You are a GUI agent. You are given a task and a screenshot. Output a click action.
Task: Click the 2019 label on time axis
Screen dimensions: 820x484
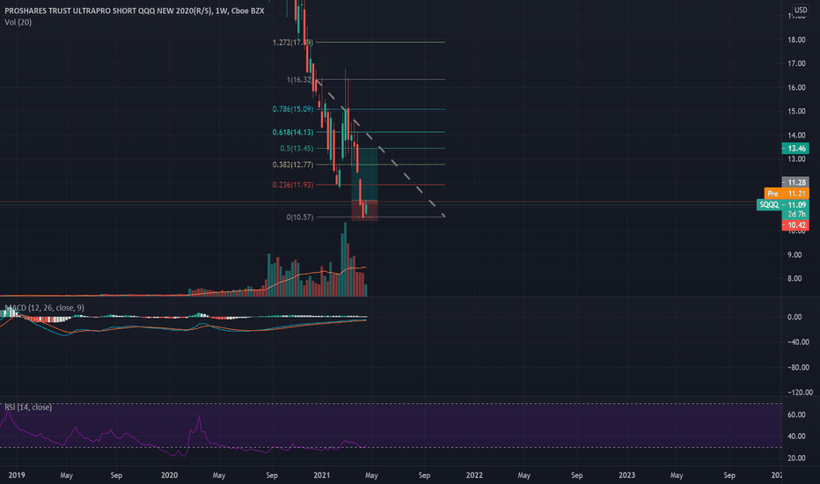coord(17,475)
